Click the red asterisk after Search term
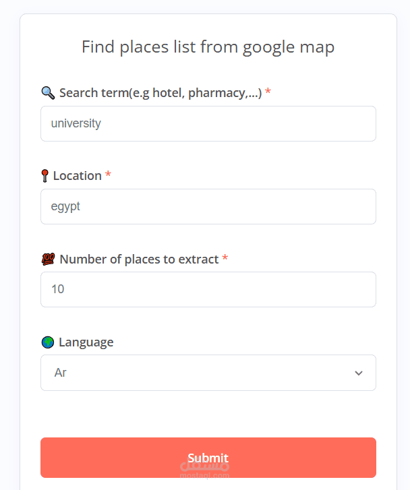Screen dimensions: 410x490 click(x=268, y=91)
